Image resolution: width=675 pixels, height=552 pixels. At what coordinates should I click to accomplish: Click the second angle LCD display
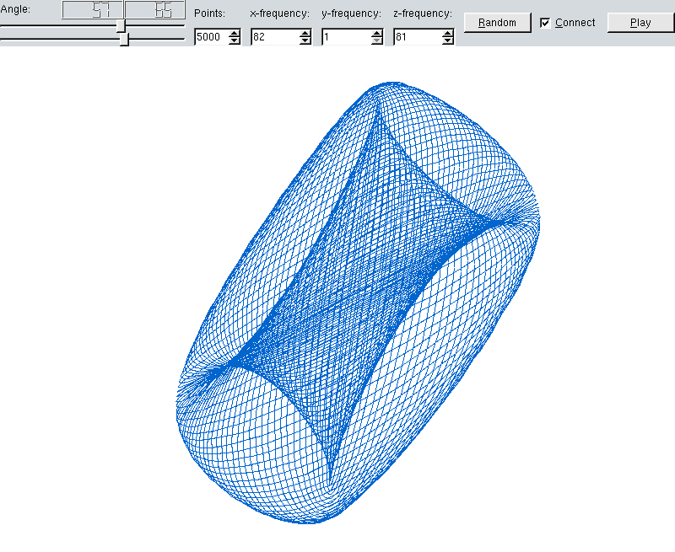[x=155, y=9]
